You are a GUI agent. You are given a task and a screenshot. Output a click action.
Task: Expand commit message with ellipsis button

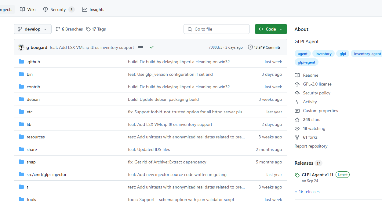(x=141, y=47)
